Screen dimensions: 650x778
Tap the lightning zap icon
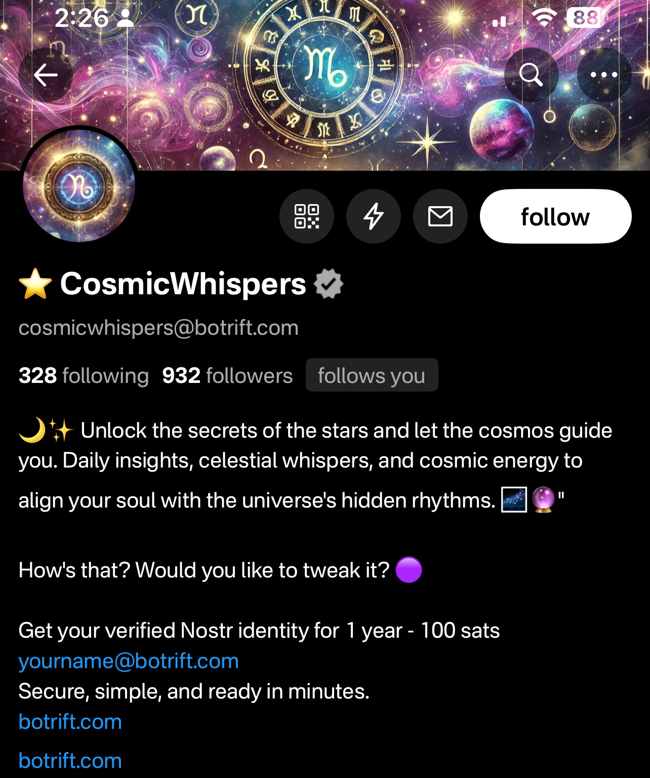click(x=374, y=216)
